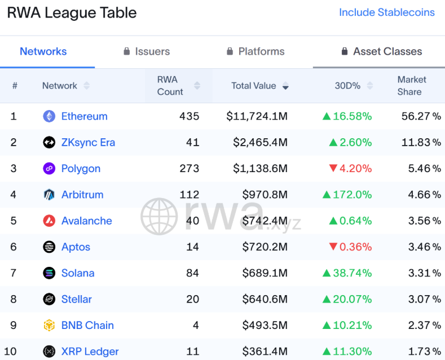The width and height of the screenshot is (445, 360).
Task: Sort by RWA Count column arrows
Action: pyautogui.click(x=197, y=86)
